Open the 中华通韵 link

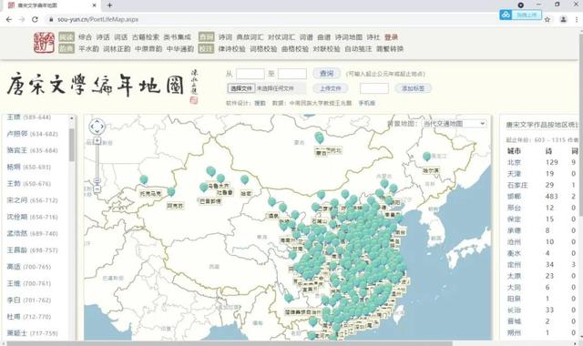[x=180, y=48]
